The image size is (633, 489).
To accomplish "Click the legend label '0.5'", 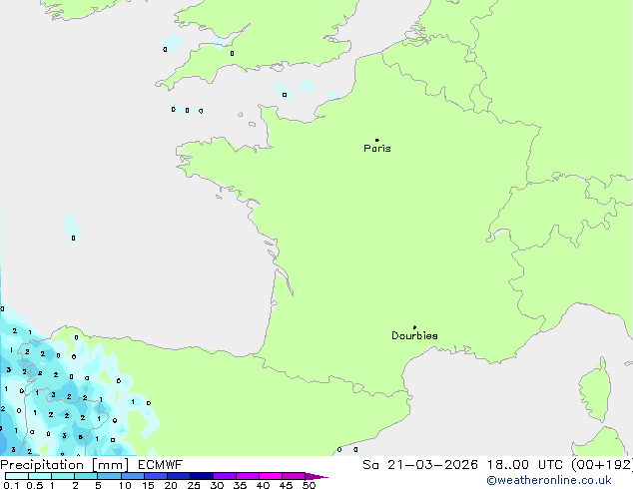I will tap(34, 485).
